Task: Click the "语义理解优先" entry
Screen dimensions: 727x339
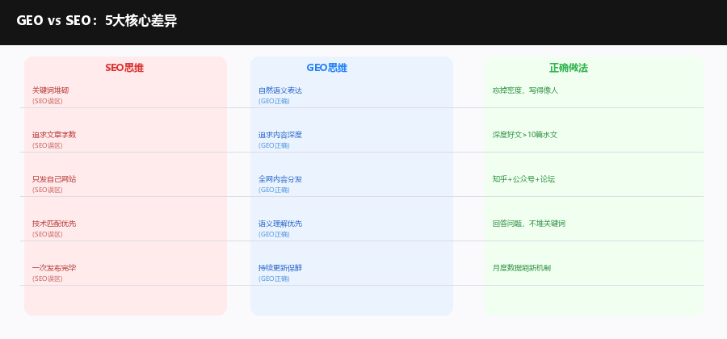Action: [x=280, y=224]
